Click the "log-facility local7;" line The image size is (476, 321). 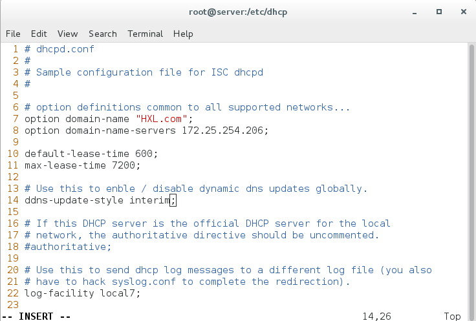(x=83, y=293)
